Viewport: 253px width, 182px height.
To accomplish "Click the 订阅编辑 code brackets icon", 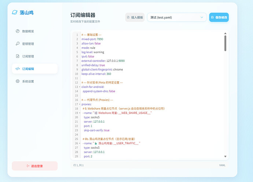I will click(x=18, y=69).
